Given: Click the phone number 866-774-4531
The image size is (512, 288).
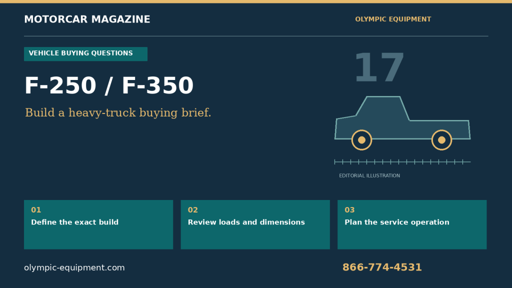Looking at the screenshot, I should click(382, 267).
